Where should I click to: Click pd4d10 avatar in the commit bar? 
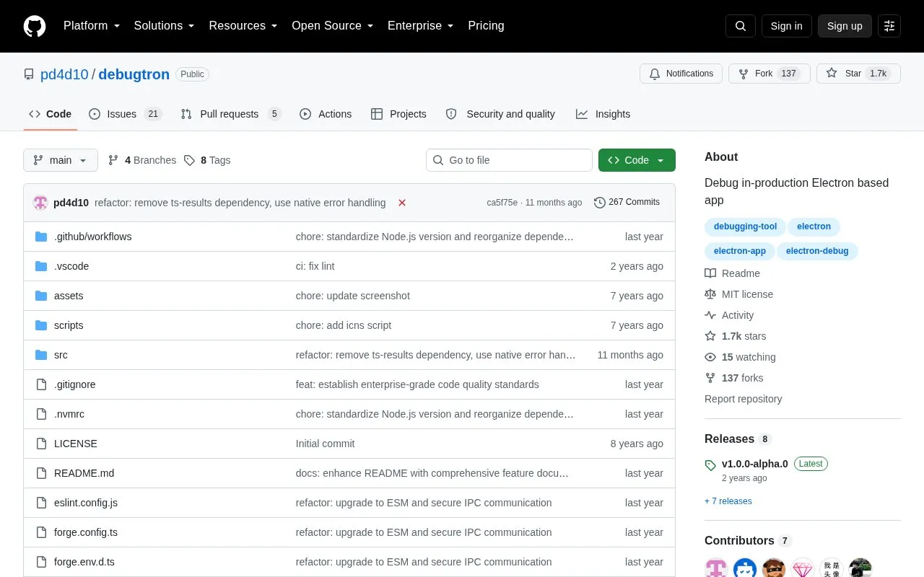[40, 203]
